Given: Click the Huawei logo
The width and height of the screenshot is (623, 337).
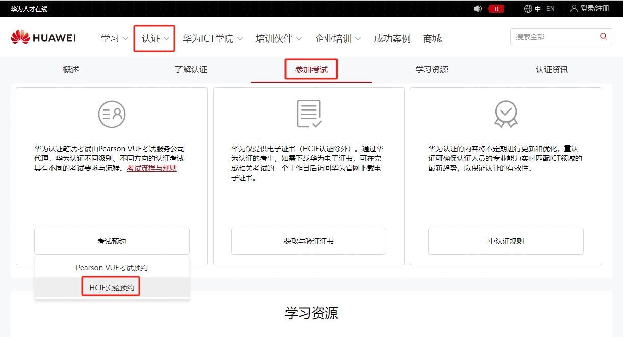Looking at the screenshot, I should pos(43,38).
